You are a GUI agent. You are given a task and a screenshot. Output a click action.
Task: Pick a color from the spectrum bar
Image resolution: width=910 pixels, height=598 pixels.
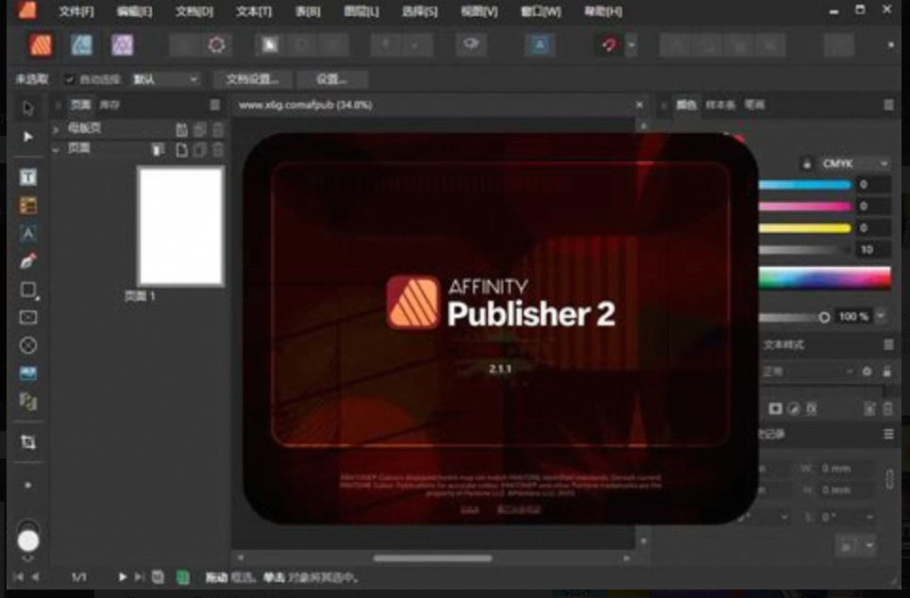pos(824,278)
